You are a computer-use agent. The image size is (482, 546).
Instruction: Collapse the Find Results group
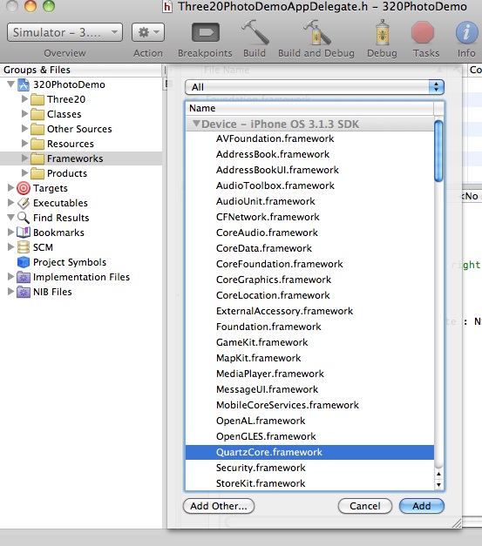[x=10, y=218]
